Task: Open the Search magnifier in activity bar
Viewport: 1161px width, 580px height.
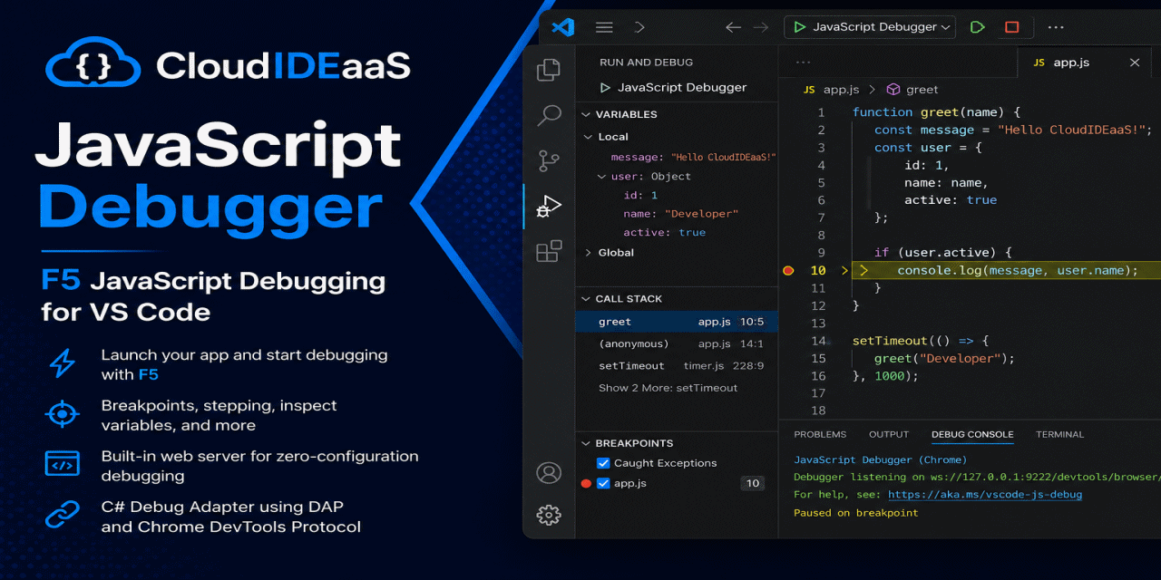Action: pos(549,116)
